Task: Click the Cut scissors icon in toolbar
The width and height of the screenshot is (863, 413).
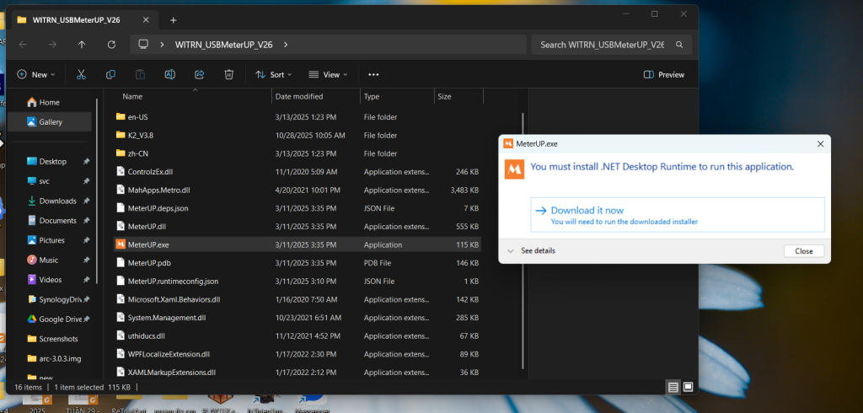Action: pos(81,74)
